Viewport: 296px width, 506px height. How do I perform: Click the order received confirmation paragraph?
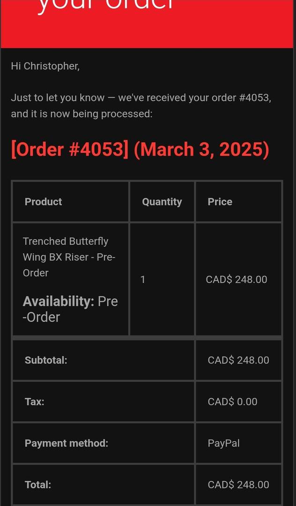pos(141,106)
